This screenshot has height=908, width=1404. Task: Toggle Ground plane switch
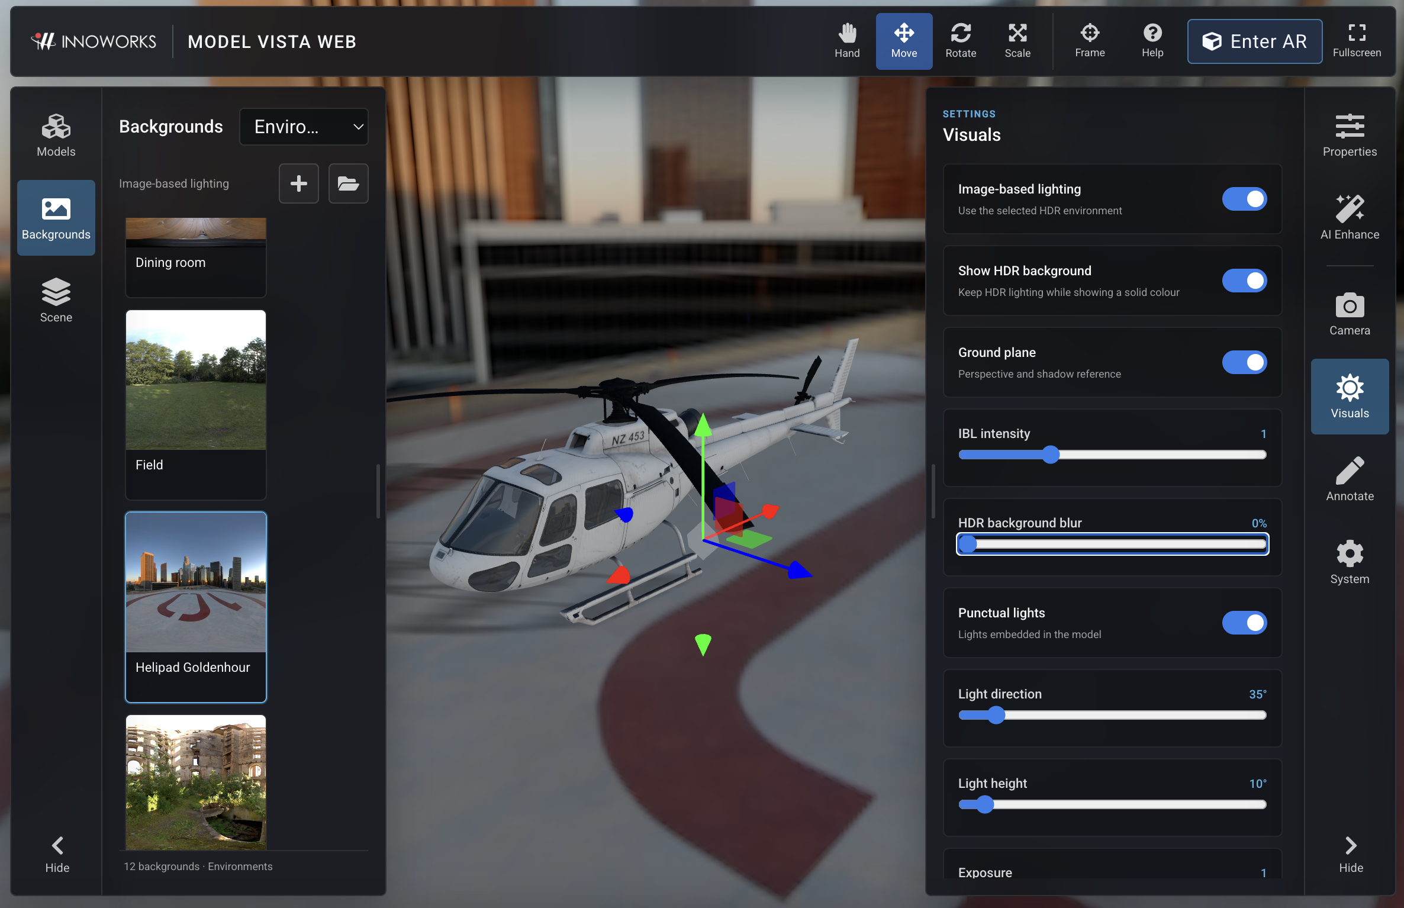tap(1244, 362)
